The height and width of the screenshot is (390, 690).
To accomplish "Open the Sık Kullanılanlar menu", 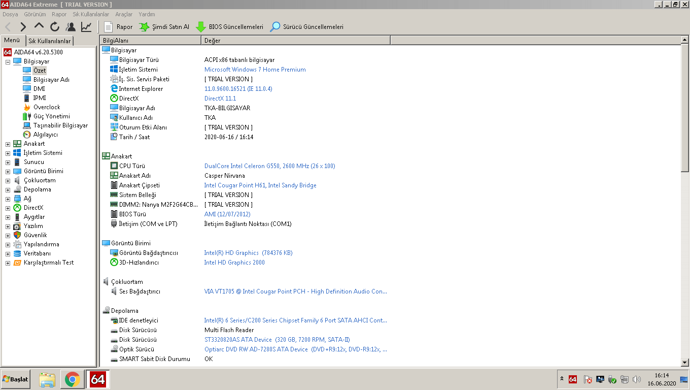I will click(x=91, y=14).
